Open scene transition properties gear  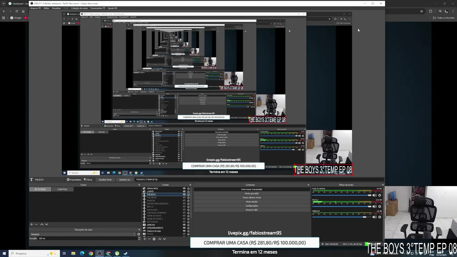(x=139, y=234)
